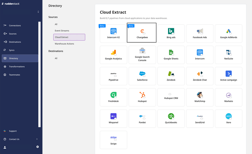Select Google Search Console source

tap(142, 55)
